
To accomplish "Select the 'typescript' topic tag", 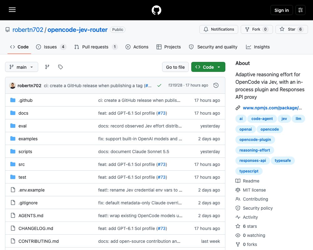I will (249, 171).
